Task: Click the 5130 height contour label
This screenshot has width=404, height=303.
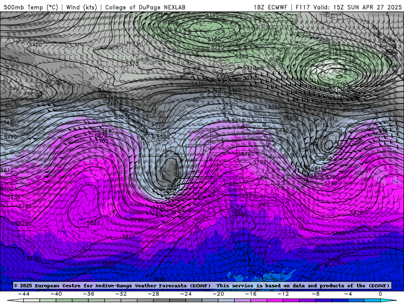Action: coord(339,90)
